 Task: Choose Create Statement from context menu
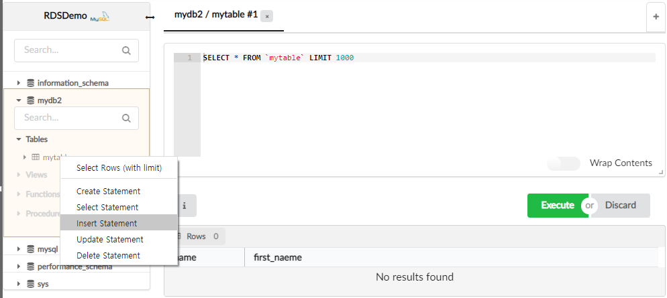(x=119, y=192)
